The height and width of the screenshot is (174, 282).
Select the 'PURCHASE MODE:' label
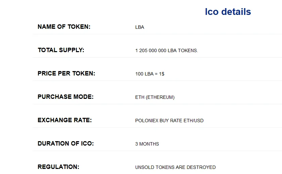point(66,97)
